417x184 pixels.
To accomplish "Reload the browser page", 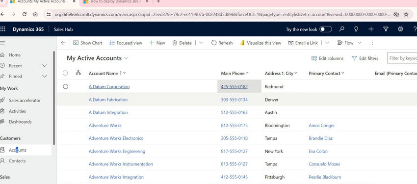I will (x=25, y=14).
